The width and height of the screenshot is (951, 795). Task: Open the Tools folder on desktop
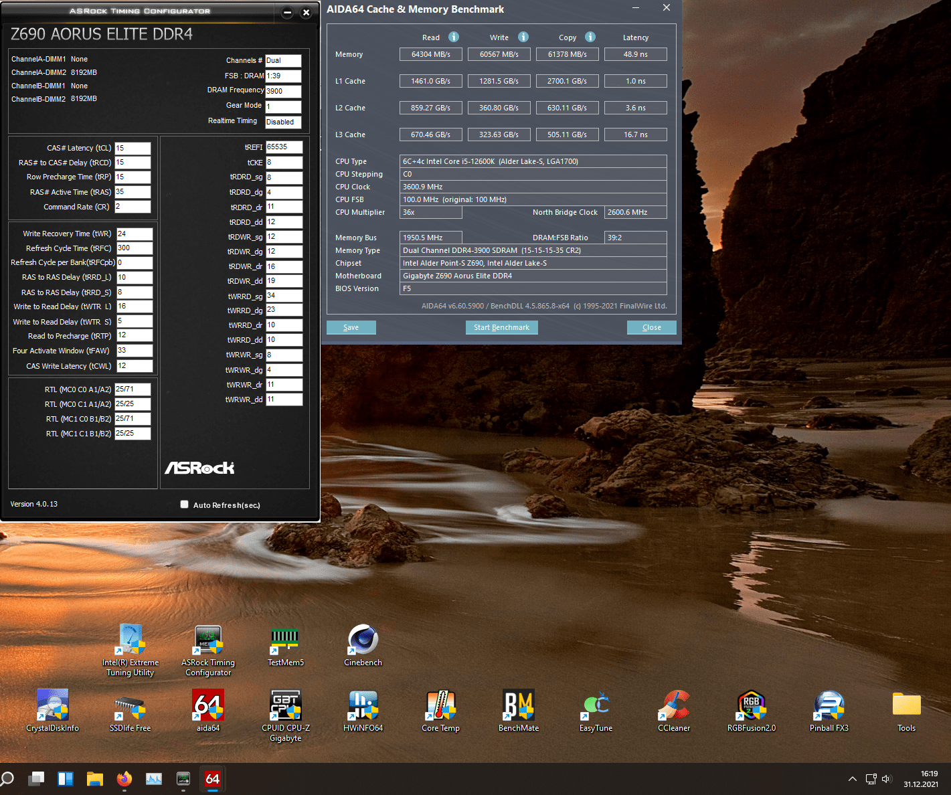pos(907,711)
